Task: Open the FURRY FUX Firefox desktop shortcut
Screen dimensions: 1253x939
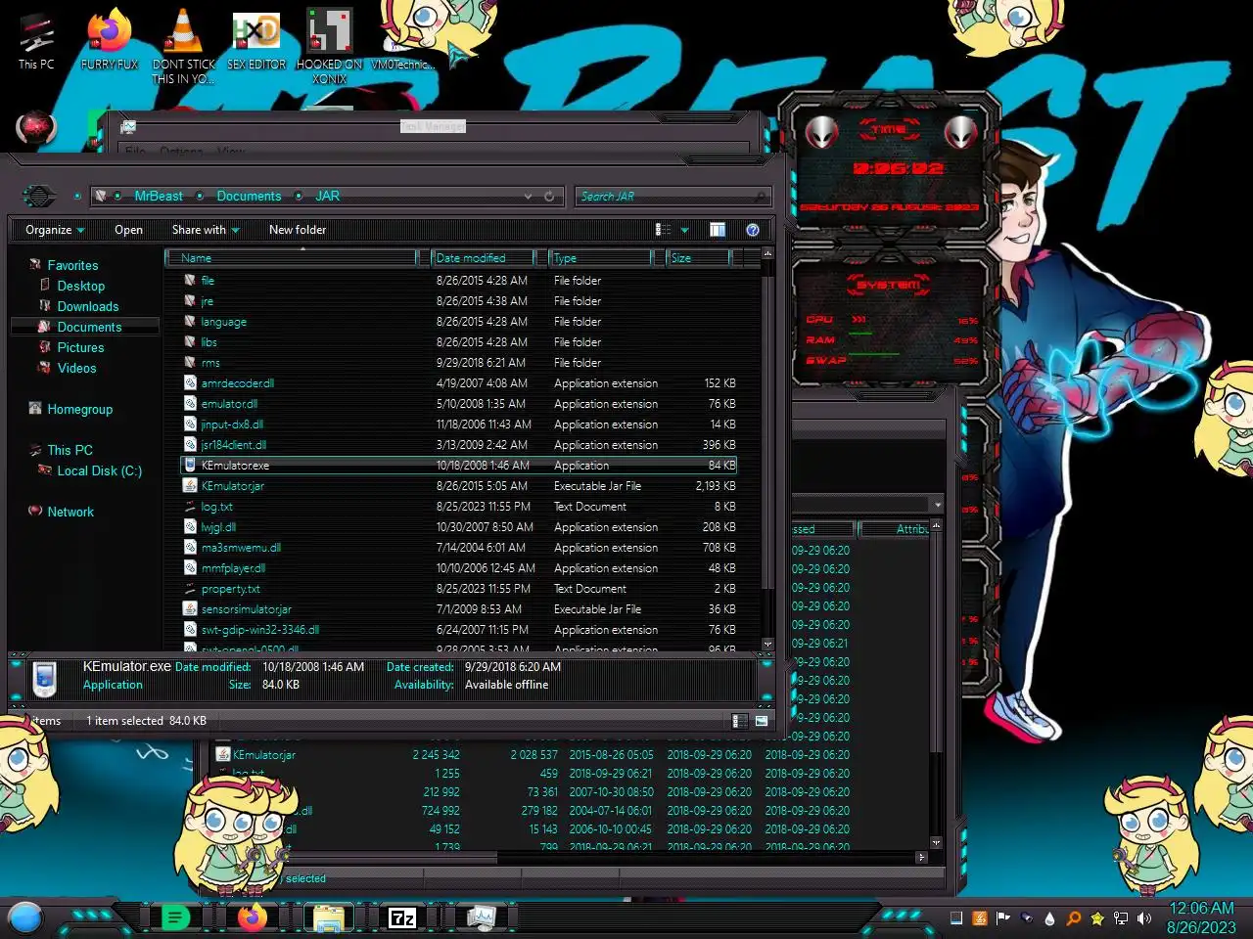Action: click(x=110, y=41)
